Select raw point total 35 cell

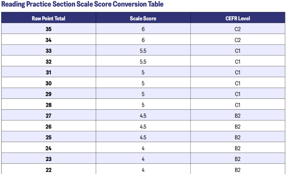[48, 29]
